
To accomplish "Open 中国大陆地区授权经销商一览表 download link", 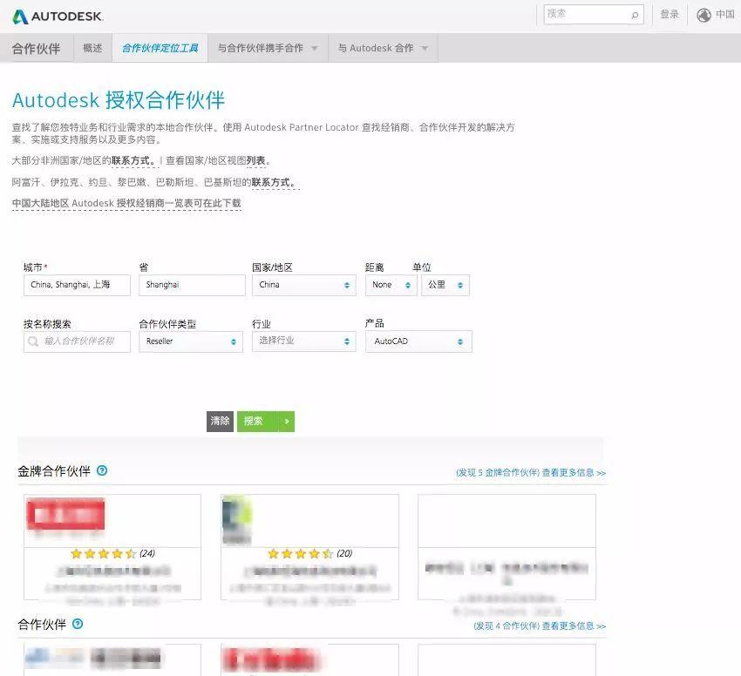I will click(126, 204).
